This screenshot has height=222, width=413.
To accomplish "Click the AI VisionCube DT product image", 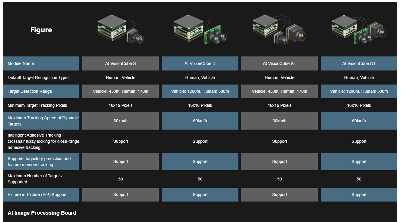I will pos(359,30).
